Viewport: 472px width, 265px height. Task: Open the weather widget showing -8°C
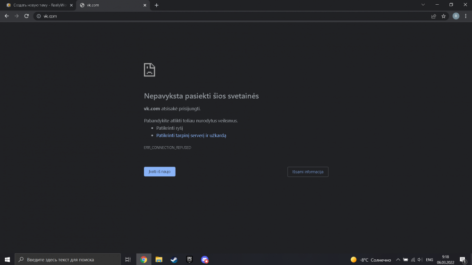371,260
